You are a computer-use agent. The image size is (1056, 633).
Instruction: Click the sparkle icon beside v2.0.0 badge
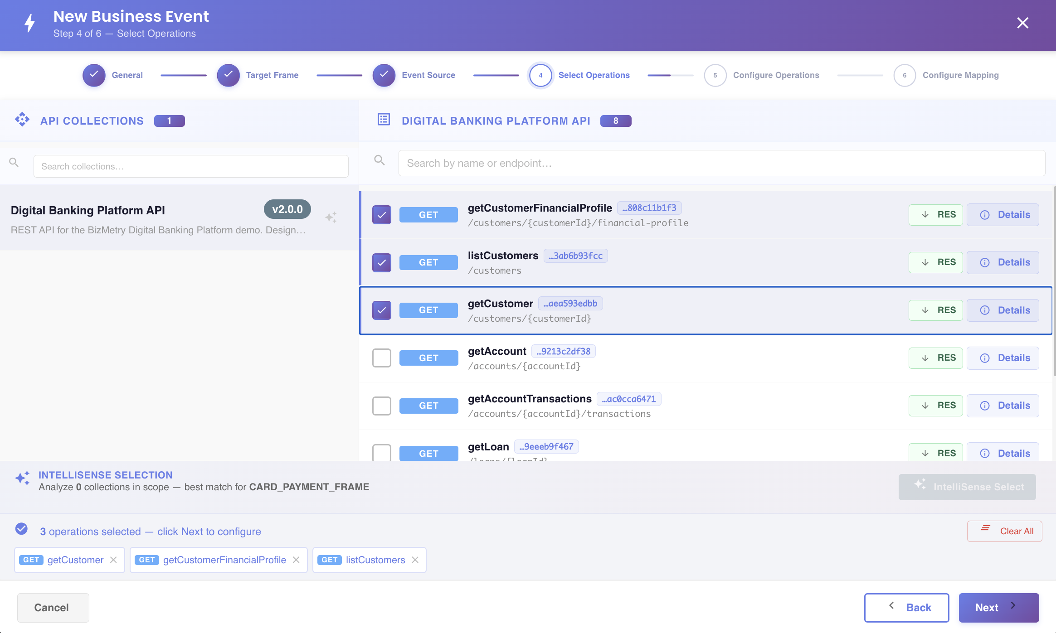(x=331, y=217)
